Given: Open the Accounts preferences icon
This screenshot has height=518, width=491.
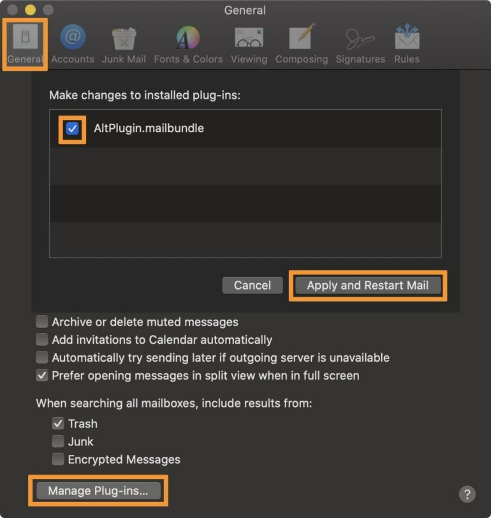Looking at the screenshot, I should click(73, 43).
